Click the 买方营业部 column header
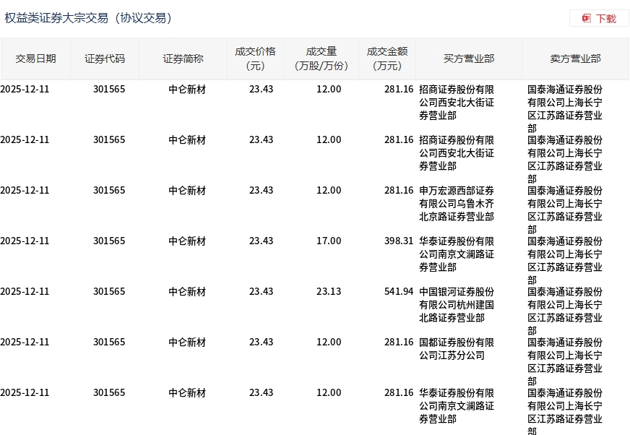The height and width of the screenshot is (435, 630). pos(469,59)
